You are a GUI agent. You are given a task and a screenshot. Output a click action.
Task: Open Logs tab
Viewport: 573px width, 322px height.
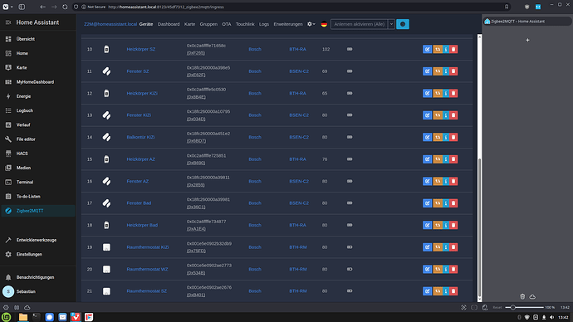tap(264, 24)
